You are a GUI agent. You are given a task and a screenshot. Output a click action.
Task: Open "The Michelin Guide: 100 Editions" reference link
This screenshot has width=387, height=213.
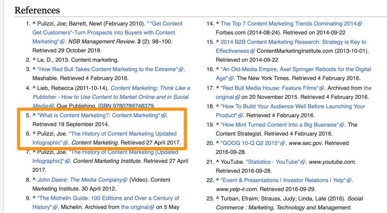click(108, 198)
